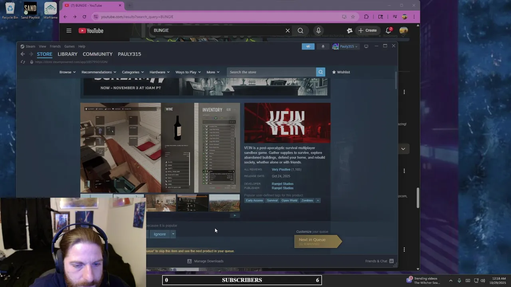Open Chrome extensions puzzle icon

(x=366, y=17)
